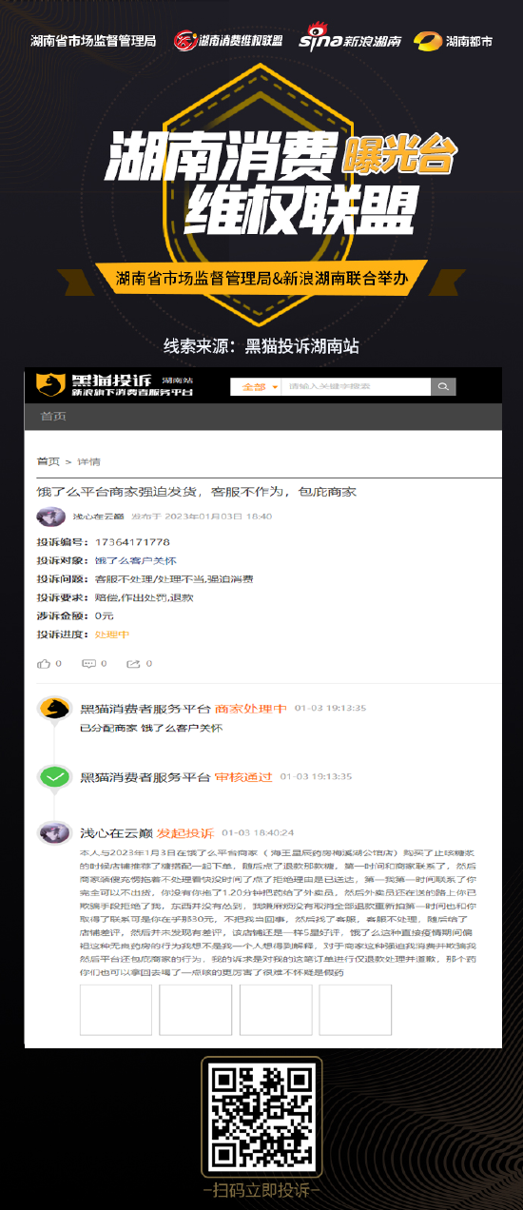Open the 饿了么客户关怀 complaint target link

136,560
